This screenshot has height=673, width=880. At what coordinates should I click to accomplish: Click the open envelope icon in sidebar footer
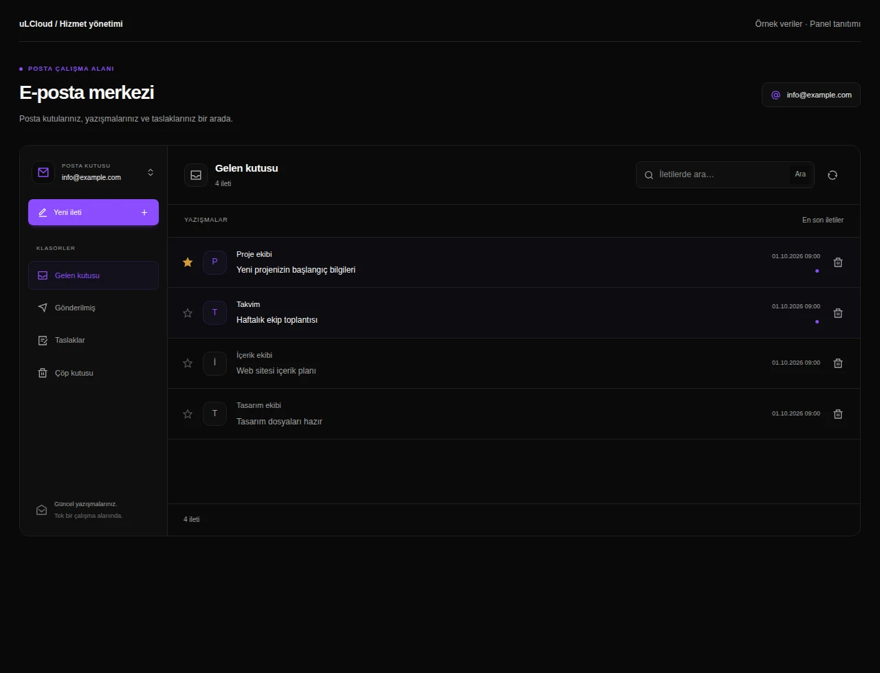(x=42, y=510)
